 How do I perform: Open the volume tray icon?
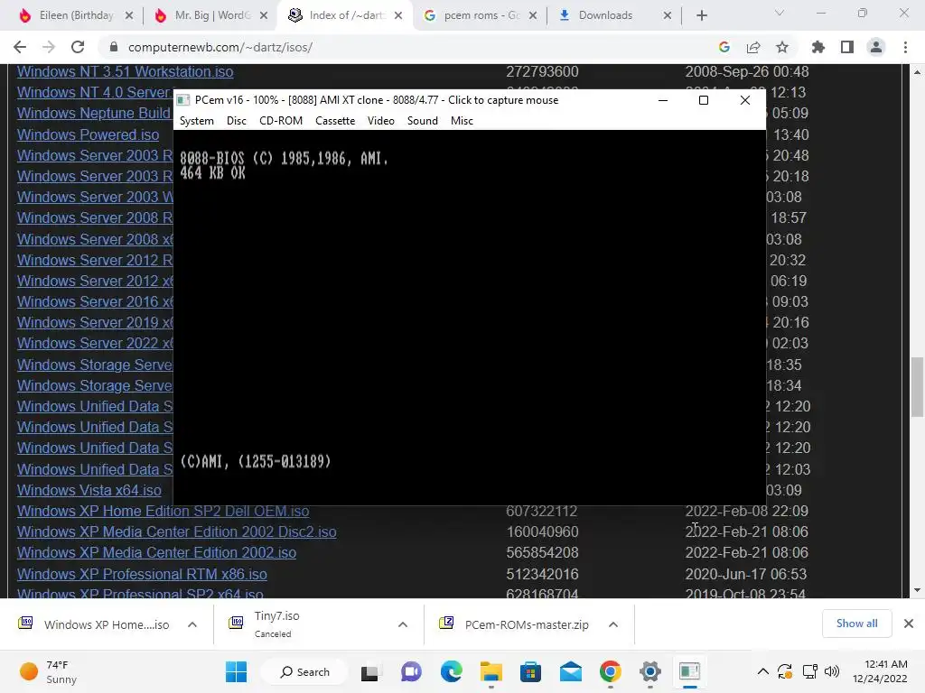click(x=832, y=671)
